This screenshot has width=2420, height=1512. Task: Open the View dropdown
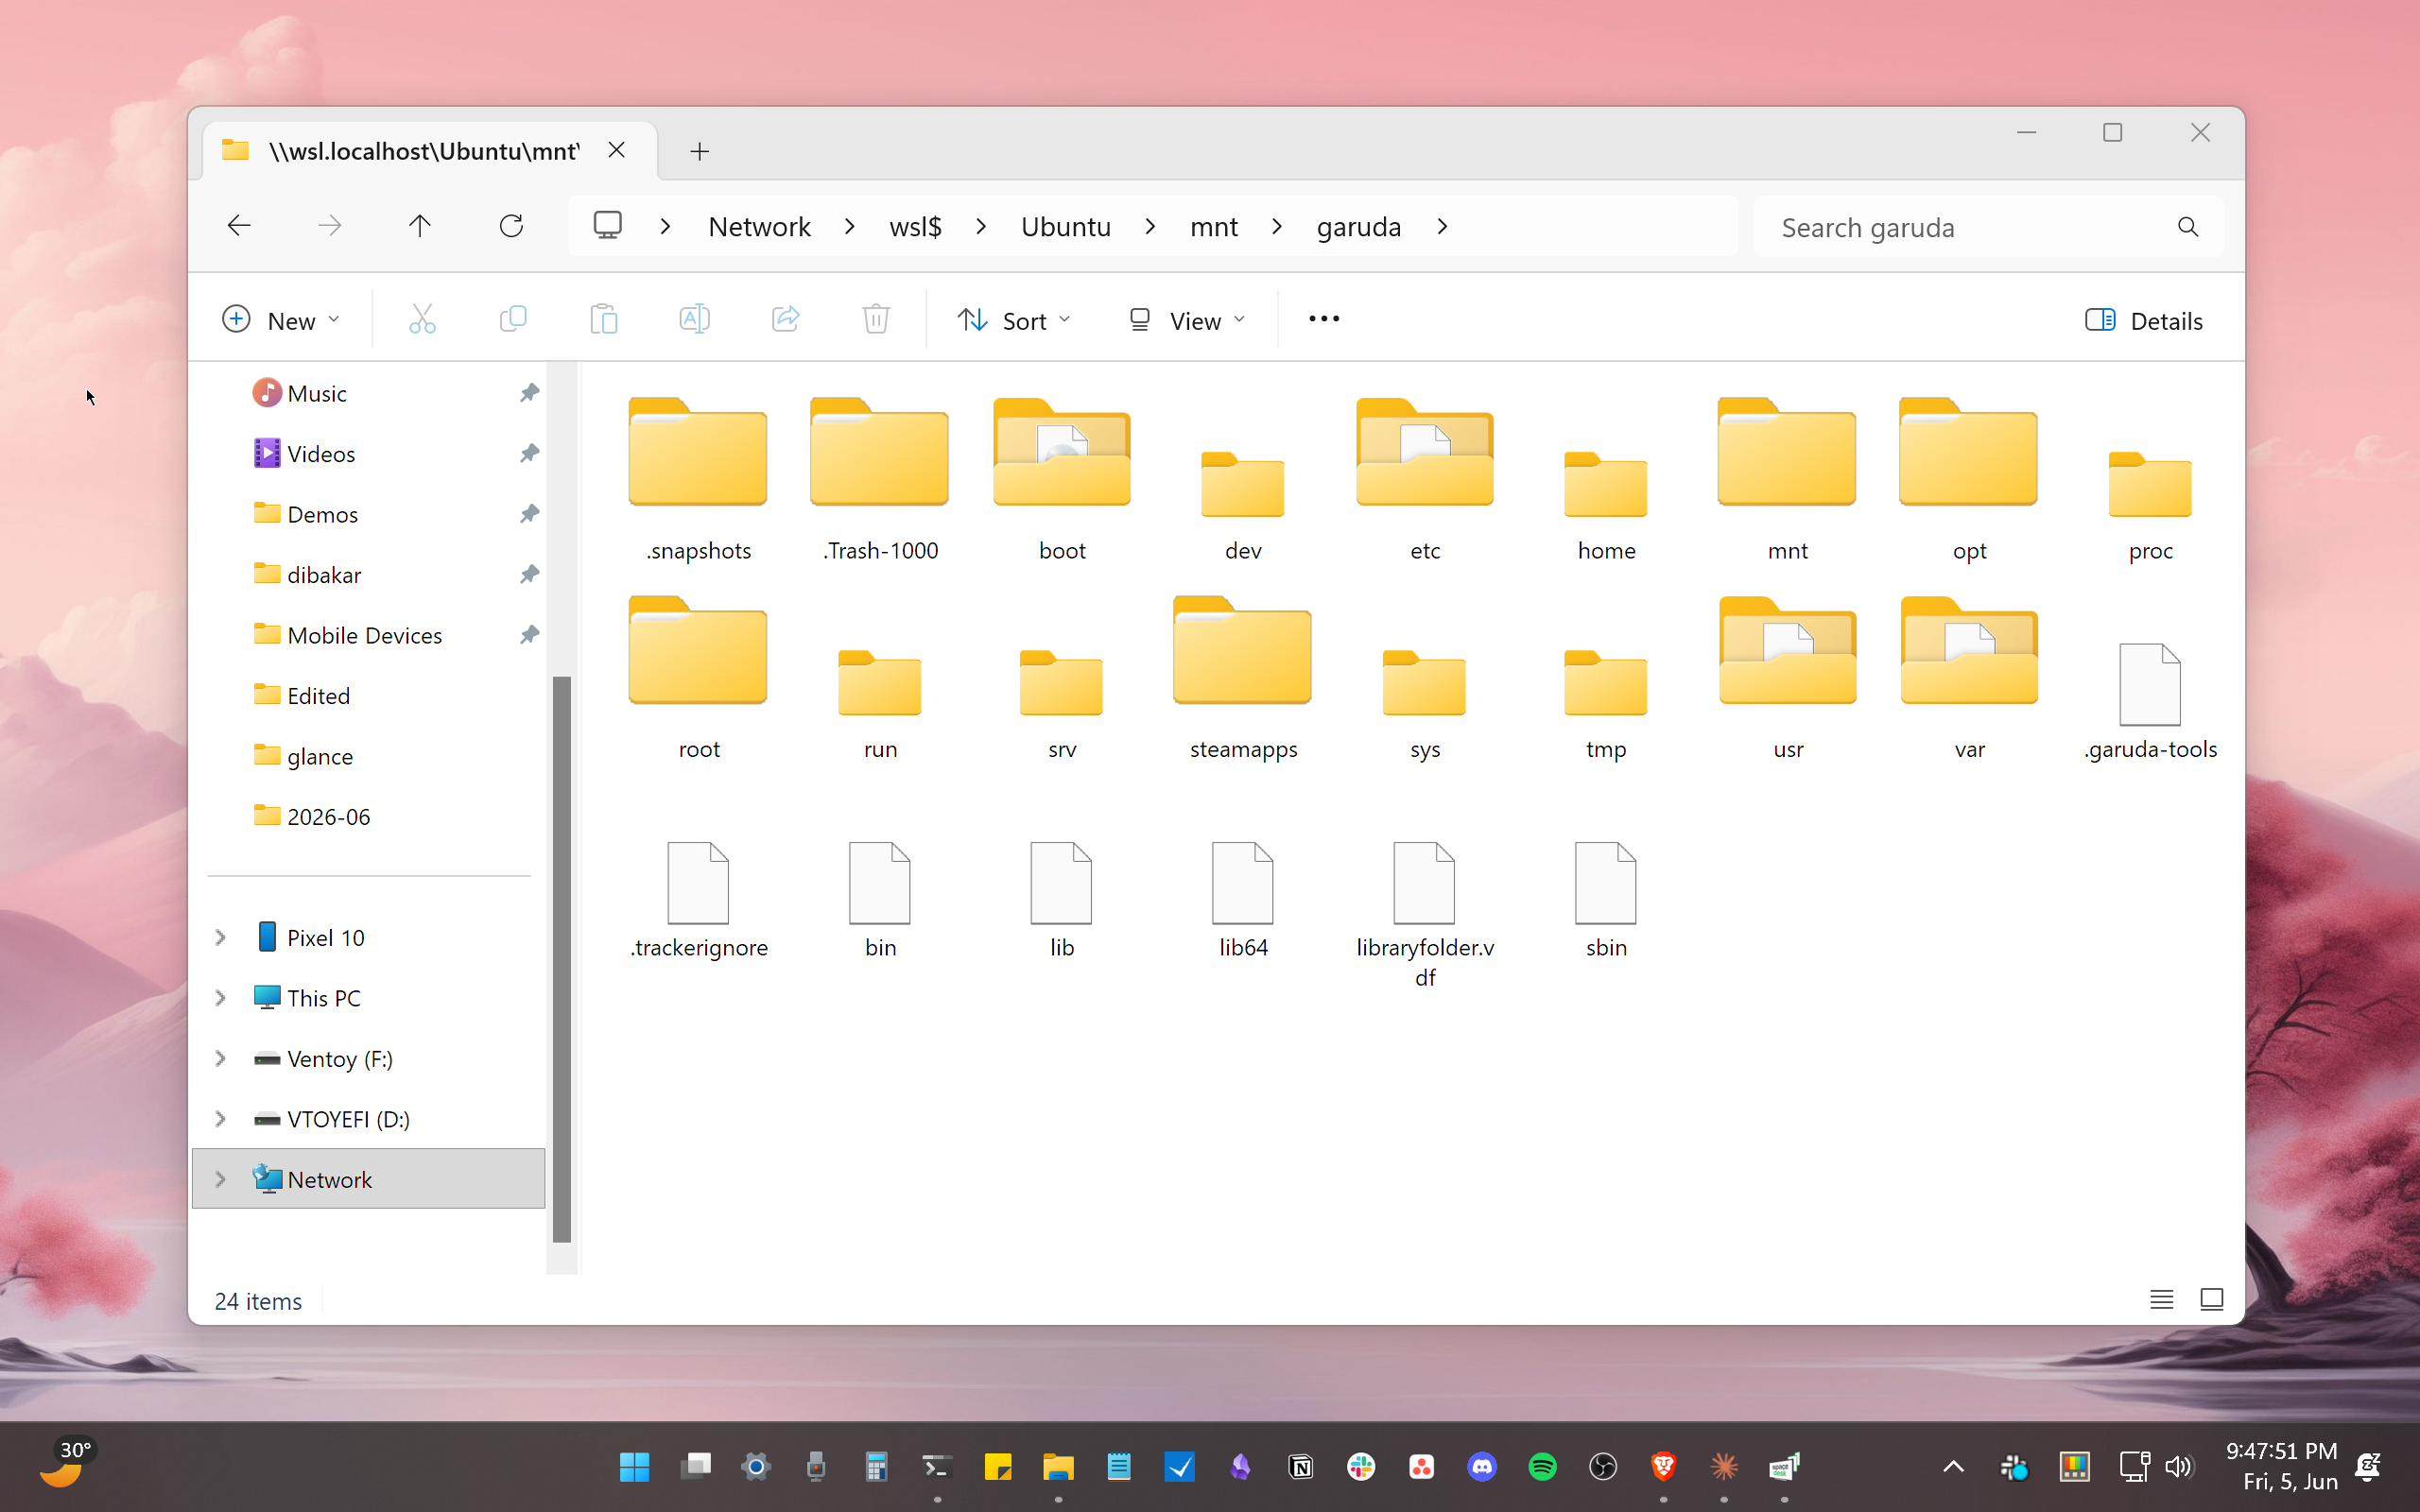point(1187,320)
